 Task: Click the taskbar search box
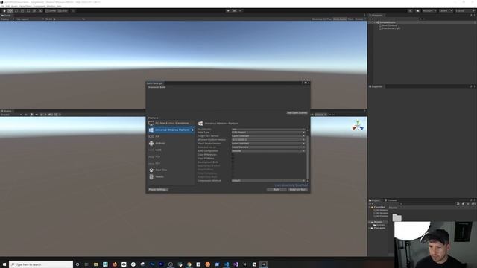pos(41,264)
